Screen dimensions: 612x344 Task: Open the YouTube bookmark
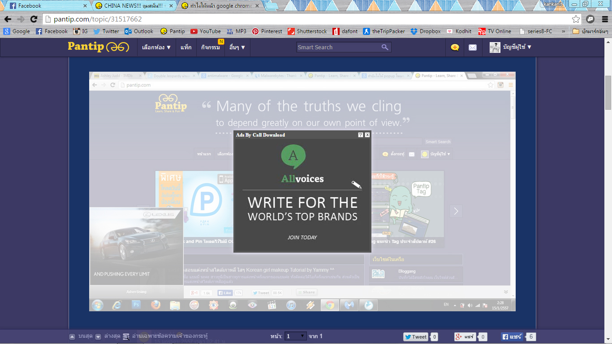coord(206,31)
